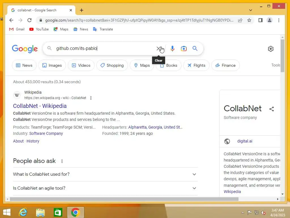Click the horizontal scrollbar thumb
The width and height of the screenshot is (290, 218).
(x=124, y=199)
